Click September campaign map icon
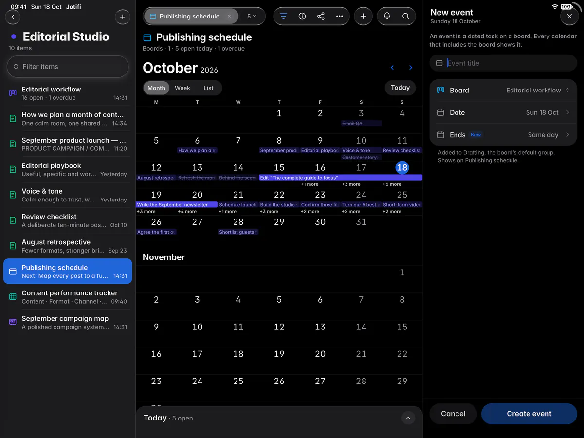 pos(13,322)
